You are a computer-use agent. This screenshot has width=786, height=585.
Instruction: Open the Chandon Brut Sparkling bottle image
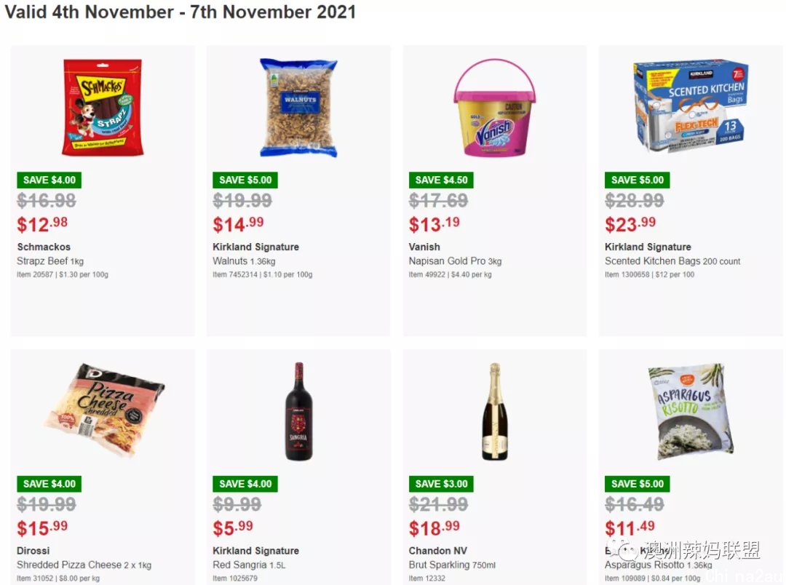[x=495, y=411]
